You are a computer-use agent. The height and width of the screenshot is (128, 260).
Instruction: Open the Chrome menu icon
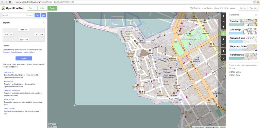(x=258, y=2)
